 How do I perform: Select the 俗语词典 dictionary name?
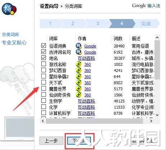(x=57, y=46)
